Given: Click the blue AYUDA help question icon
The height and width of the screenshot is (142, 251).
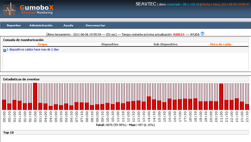Looking at the screenshot, I should click(203, 34).
